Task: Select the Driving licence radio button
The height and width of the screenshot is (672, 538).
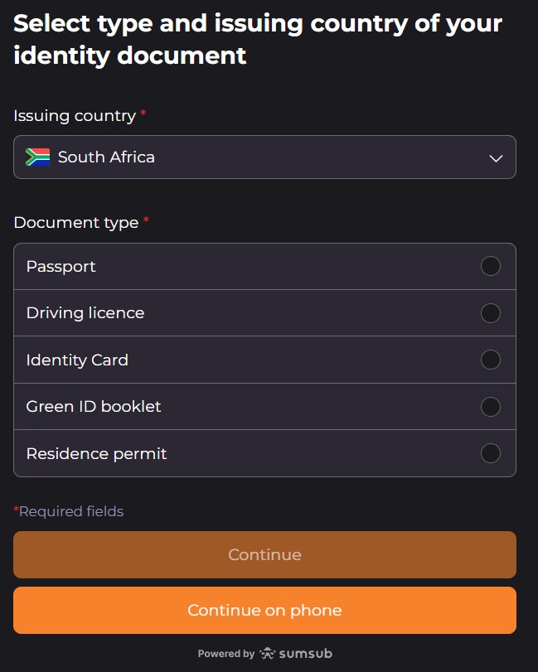Action: point(491,312)
